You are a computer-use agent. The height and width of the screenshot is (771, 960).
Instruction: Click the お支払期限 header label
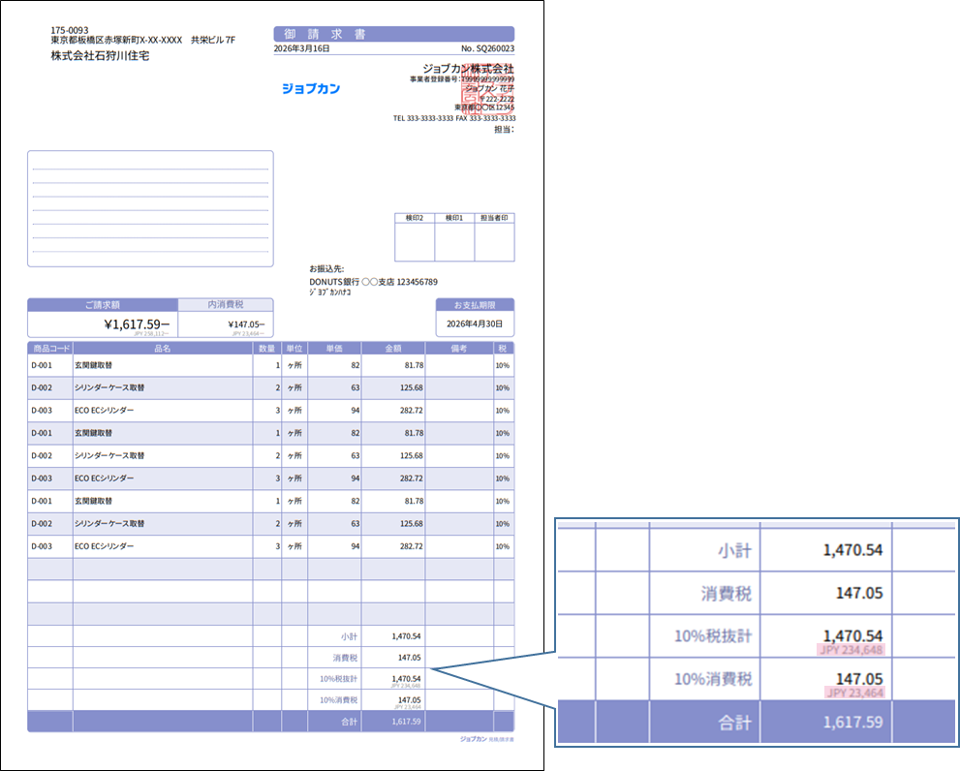[475, 304]
